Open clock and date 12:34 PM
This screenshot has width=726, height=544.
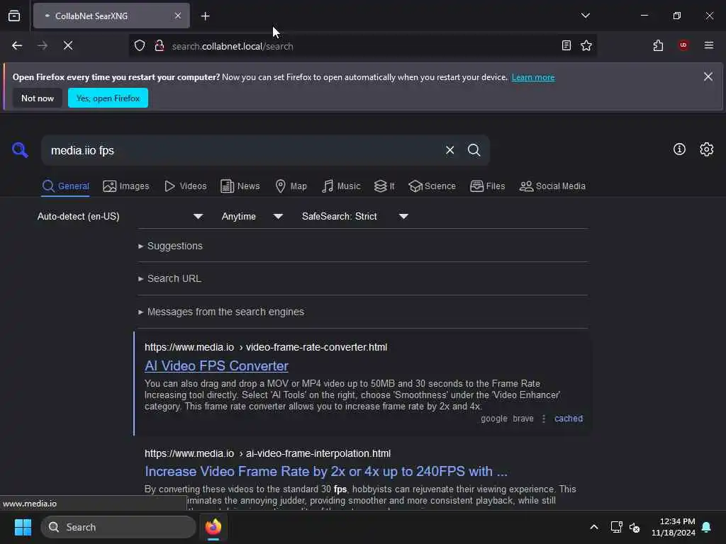(674, 527)
